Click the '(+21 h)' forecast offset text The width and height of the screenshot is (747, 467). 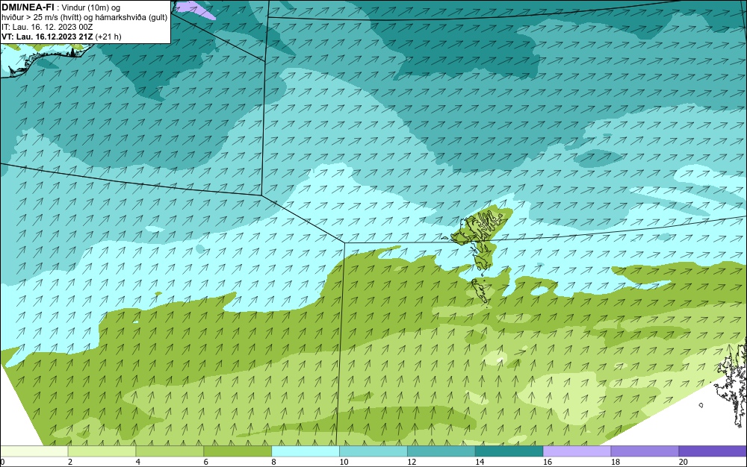(108, 36)
